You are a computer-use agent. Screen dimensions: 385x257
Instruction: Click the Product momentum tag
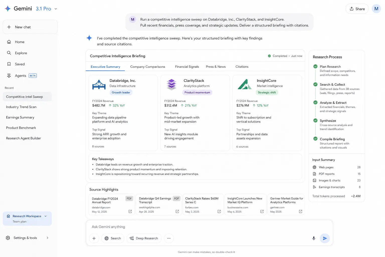coord(197,92)
